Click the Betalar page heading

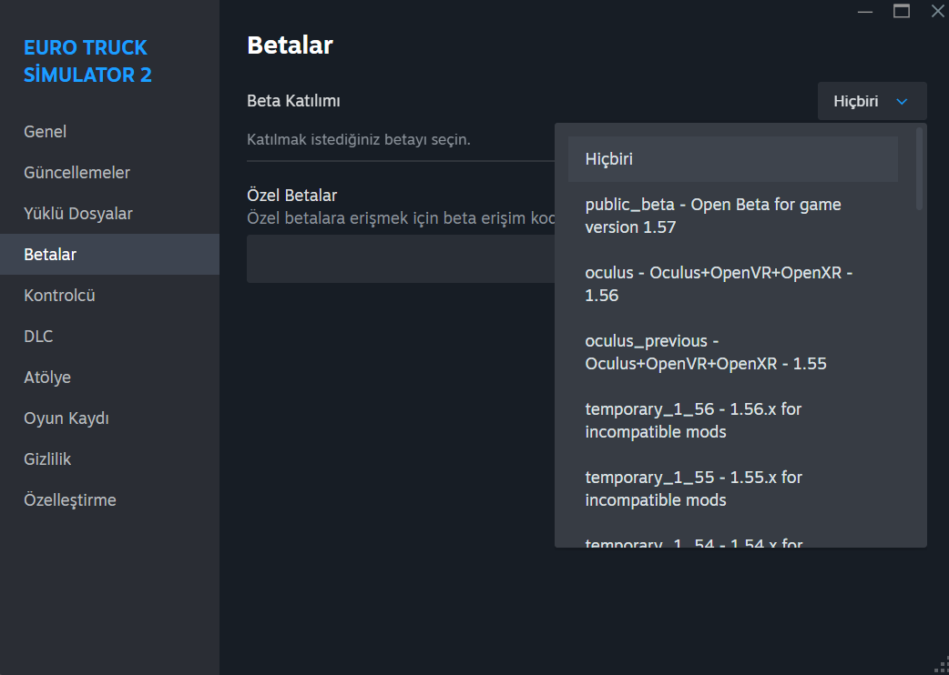coord(290,45)
